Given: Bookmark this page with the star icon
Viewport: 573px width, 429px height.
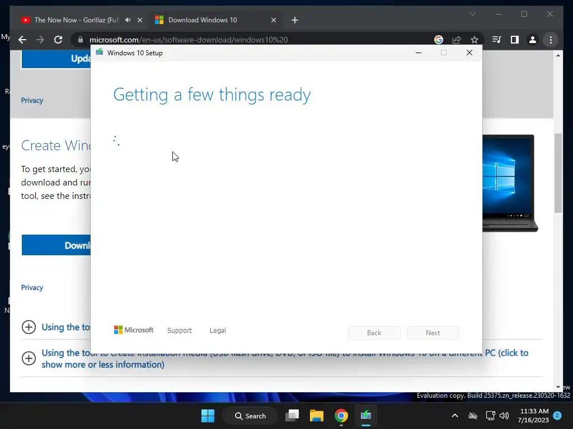Looking at the screenshot, I should pos(475,40).
